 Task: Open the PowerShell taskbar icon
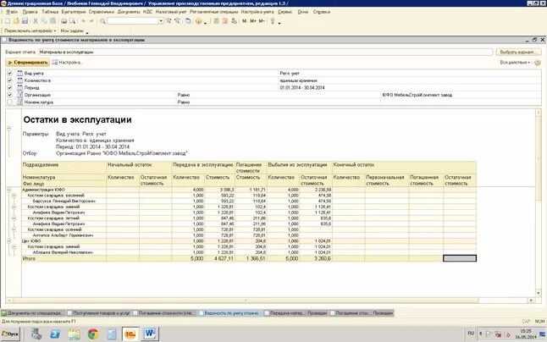coord(55,334)
